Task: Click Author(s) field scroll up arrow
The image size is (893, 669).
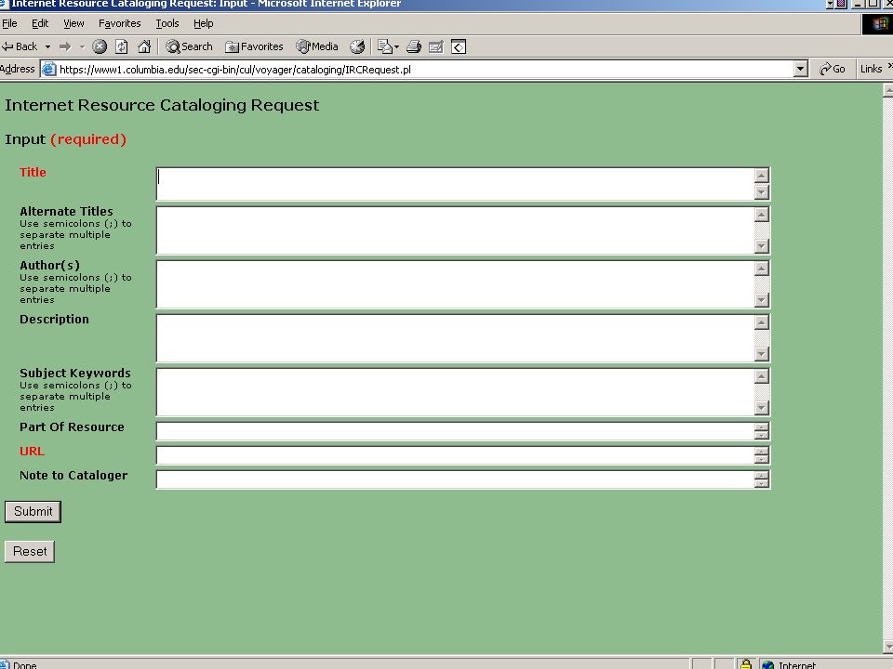Action: 762,269
